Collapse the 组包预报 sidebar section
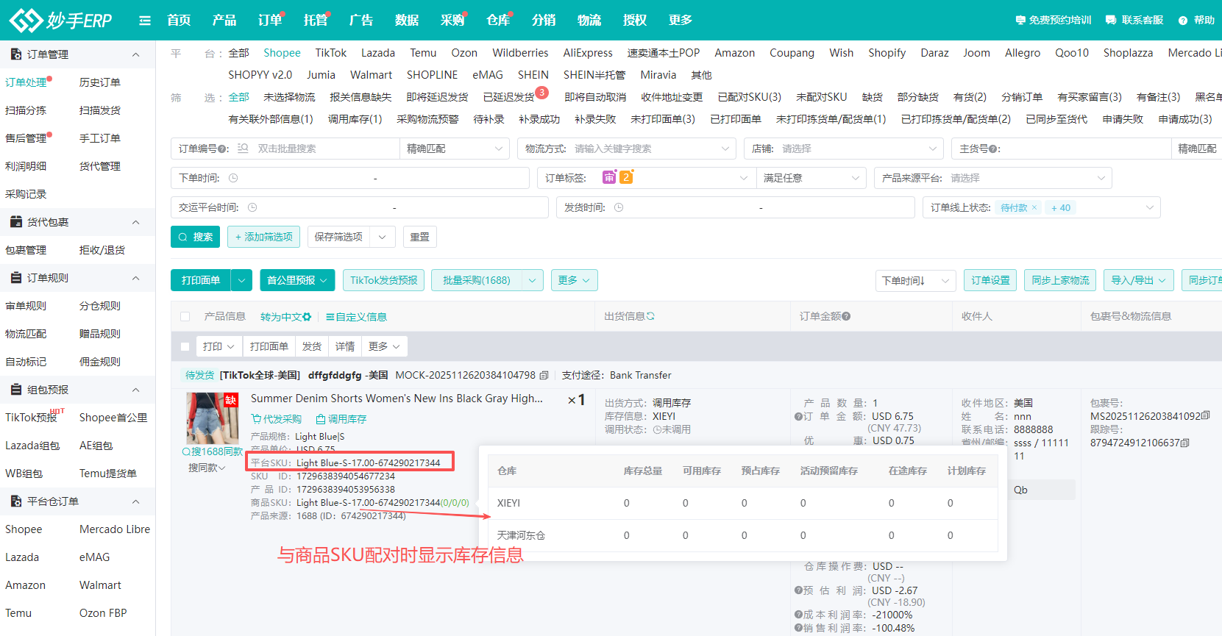 tap(135, 390)
